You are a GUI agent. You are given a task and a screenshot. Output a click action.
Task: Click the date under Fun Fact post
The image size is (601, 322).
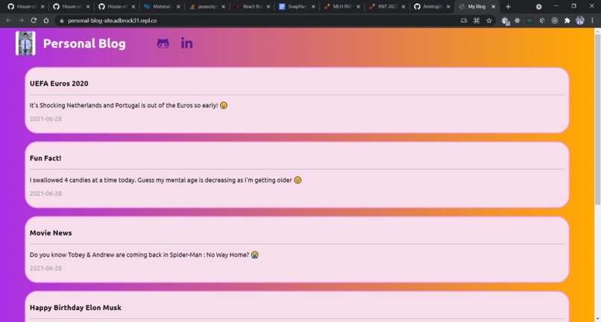(x=45, y=194)
